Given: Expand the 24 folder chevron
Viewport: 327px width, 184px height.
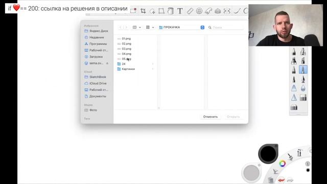Looking at the screenshot, I should click(x=153, y=64).
